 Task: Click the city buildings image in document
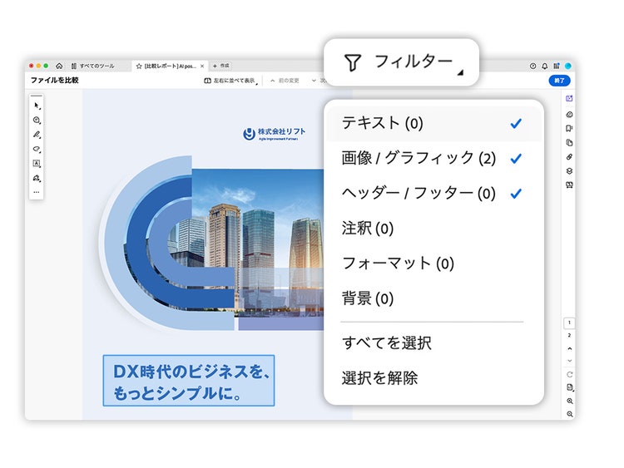(258, 243)
